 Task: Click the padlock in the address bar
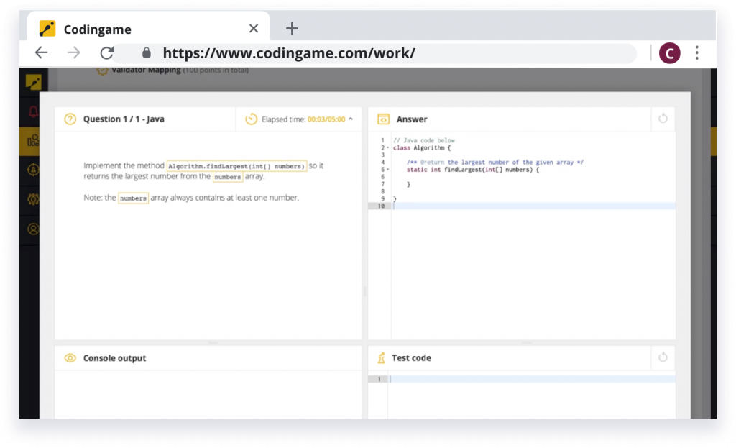[146, 53]
